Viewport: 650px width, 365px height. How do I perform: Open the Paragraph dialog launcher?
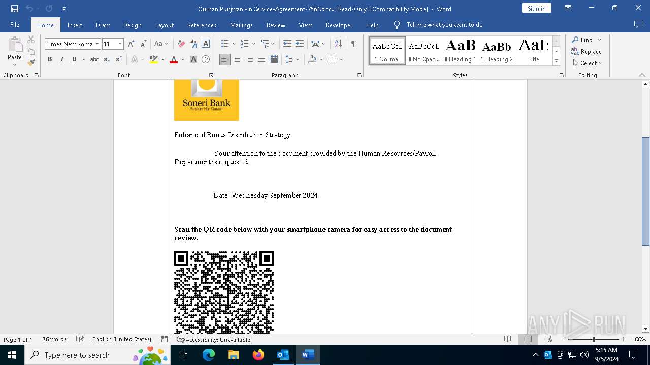pos(360,75)
